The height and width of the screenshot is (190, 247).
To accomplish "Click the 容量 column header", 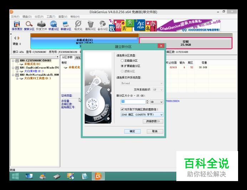I will (x=204, y=62).
